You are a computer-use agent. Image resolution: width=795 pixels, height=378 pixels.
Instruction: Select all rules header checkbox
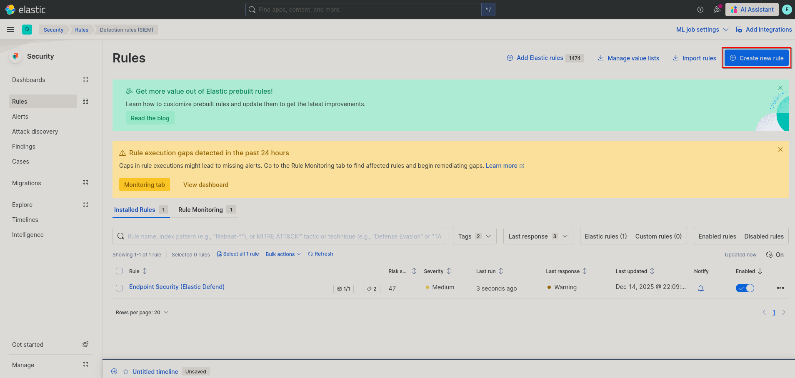click(x=119, y=271)
